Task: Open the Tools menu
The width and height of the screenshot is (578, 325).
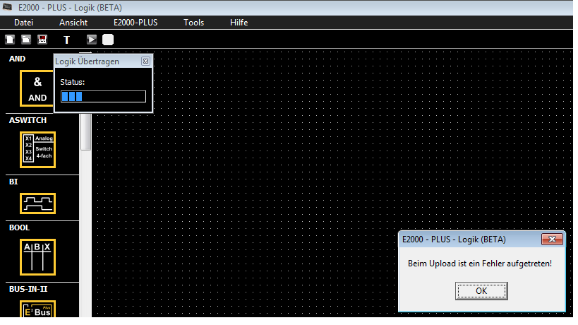Action: pyautogui.click(x=194, y=23)
